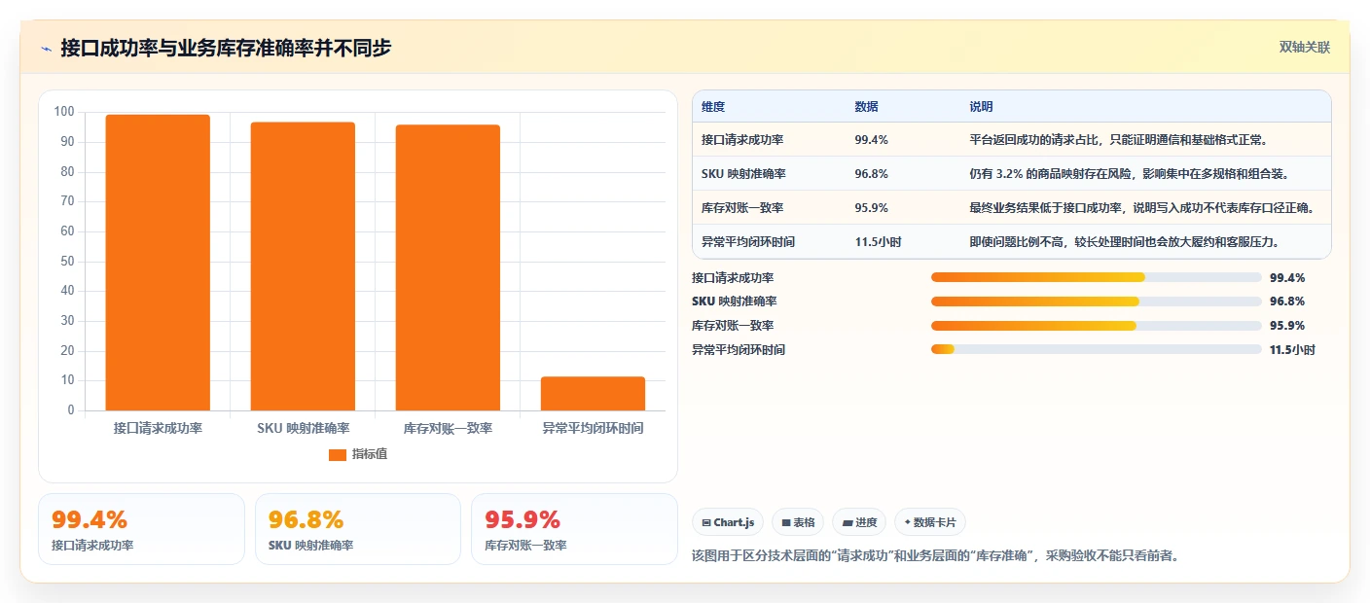Click the 99.4% value beside the progress bar

click(1286, 277)
